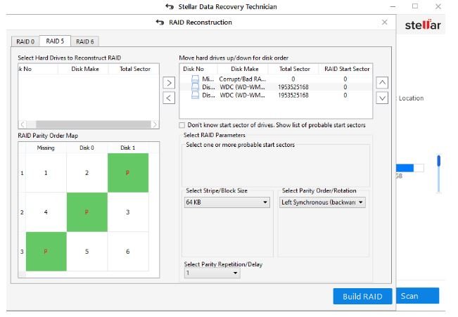Open the Stripe/Block Size dropdown showing 64 KB

pos(227,202)
